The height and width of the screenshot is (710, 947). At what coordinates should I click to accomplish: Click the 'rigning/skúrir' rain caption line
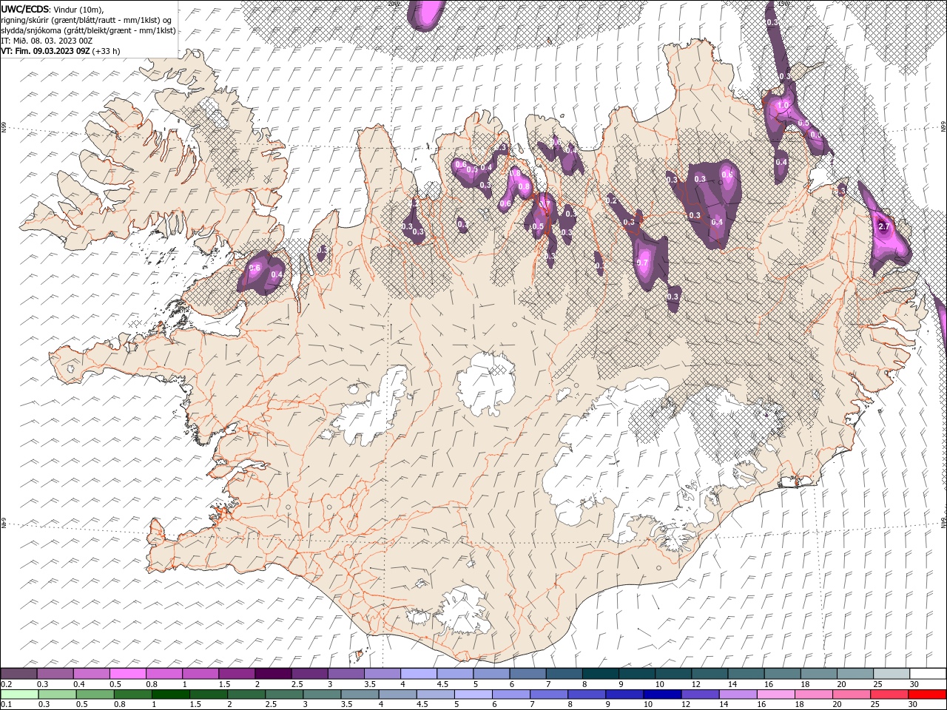(87, 19)
